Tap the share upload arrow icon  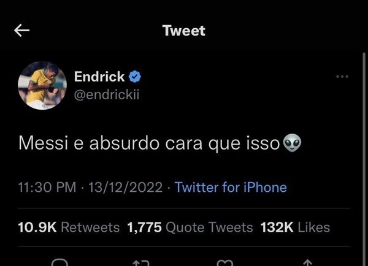(x=308, y=262)
